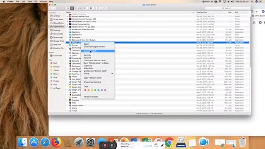Pause the screen recording
This screenshot has width=265, height=149.
[x=112, y=145]
